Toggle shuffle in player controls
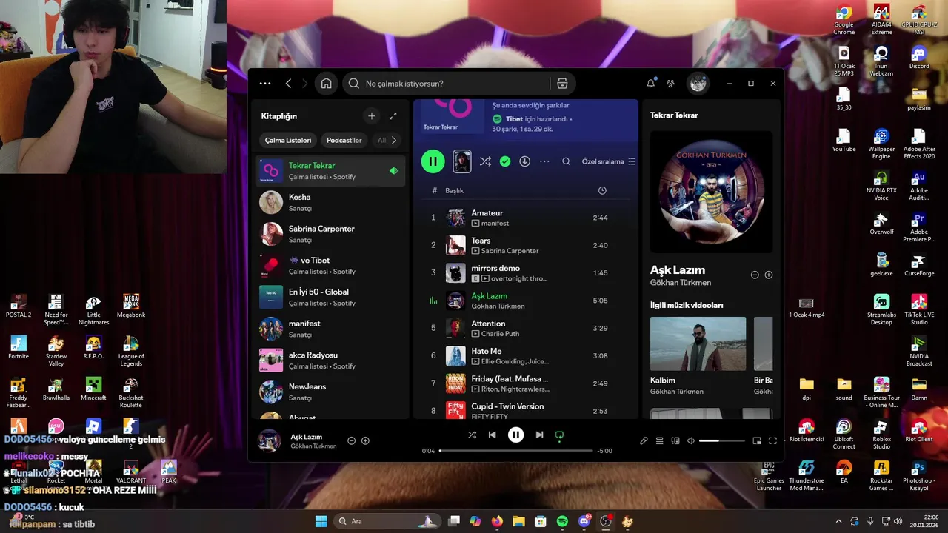This screenshot has height=533, width=948. [x=472, y=435]
